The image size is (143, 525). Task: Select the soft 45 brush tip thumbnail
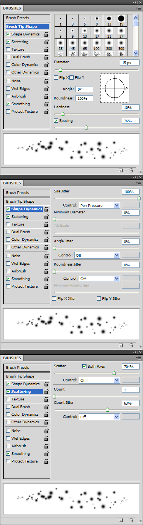pyautogui.click(x=72, y=45)
